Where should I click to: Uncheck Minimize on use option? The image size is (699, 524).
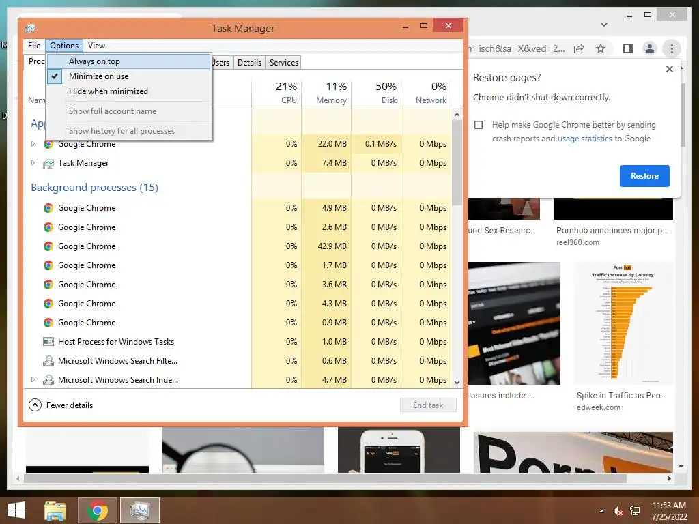(128, 76)
